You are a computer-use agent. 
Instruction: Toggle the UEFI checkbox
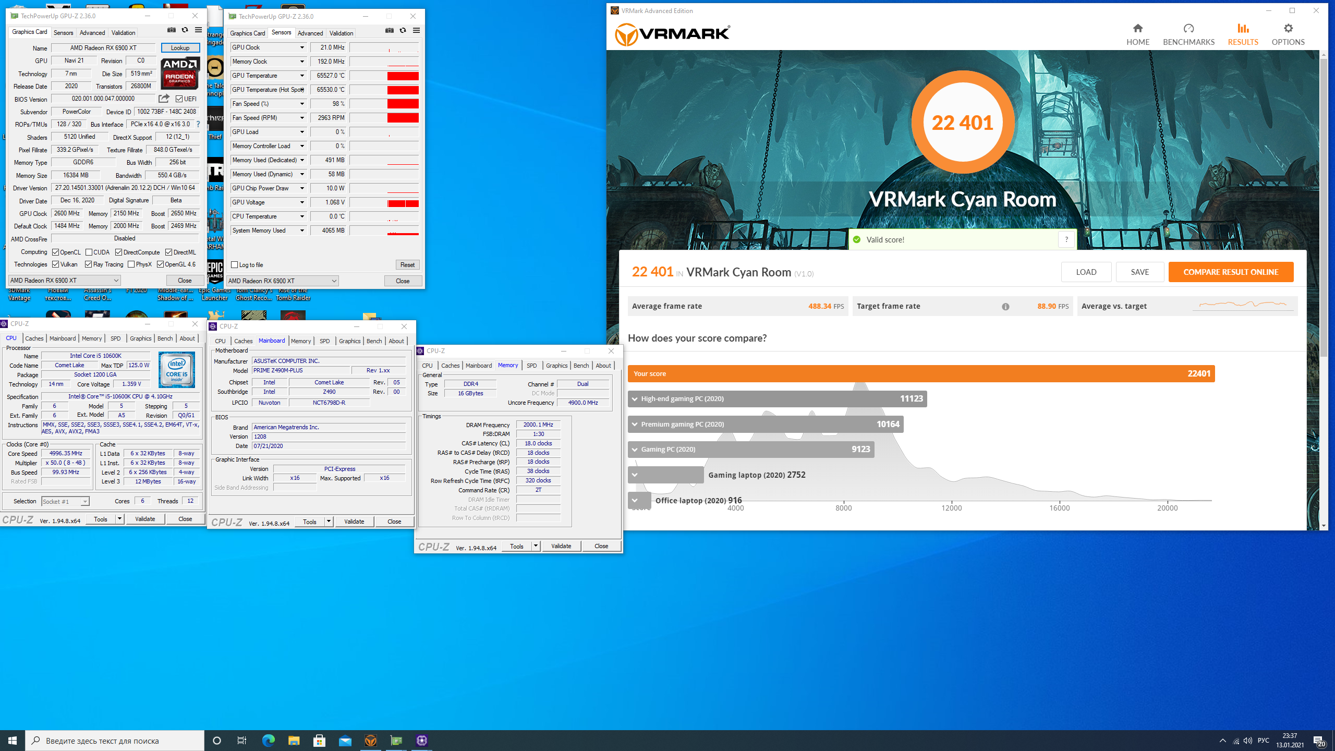click(x=179, y=99)
